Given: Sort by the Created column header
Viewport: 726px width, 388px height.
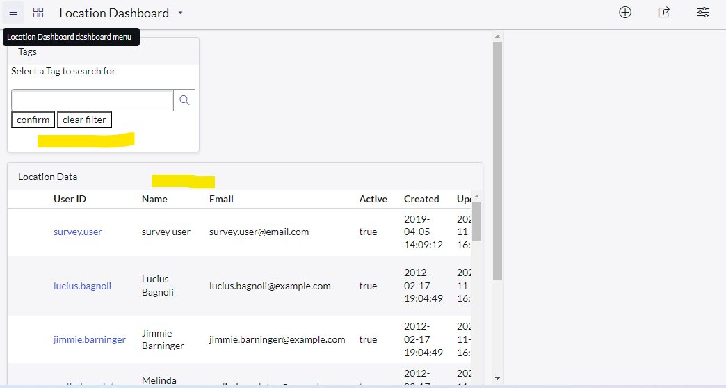Looking at the screenshot, I should click(x=421, y=199).
